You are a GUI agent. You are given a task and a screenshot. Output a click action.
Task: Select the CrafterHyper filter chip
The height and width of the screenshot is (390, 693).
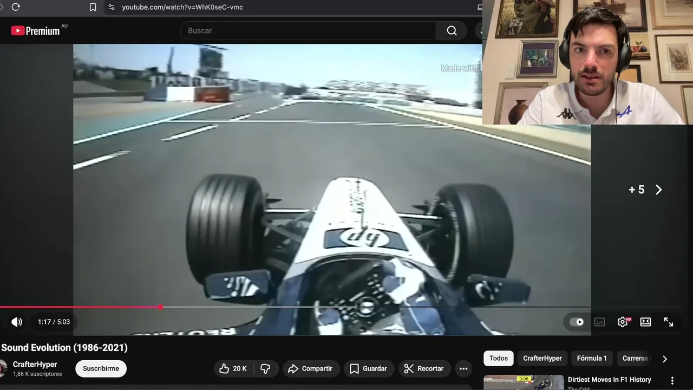pos(542,358)
